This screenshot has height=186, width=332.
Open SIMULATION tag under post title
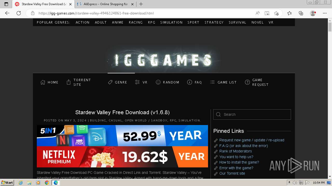[189, 120]
